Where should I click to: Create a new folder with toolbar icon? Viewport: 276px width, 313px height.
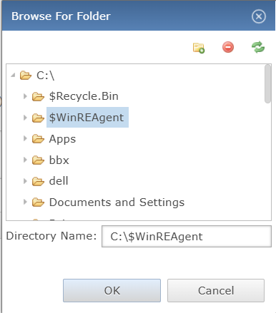199,48
